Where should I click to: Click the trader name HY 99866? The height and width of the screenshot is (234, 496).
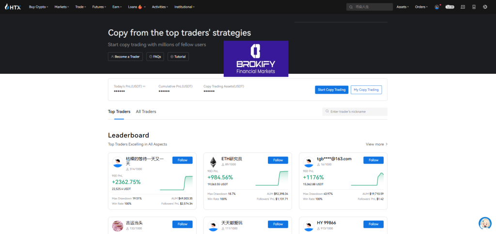pyautogui.click(x=326, y=223)
